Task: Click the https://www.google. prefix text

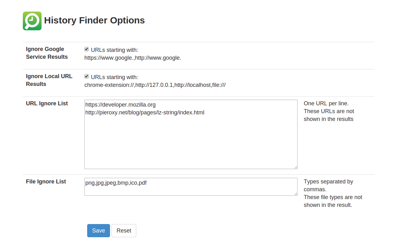Action: (x=109, y=58)
